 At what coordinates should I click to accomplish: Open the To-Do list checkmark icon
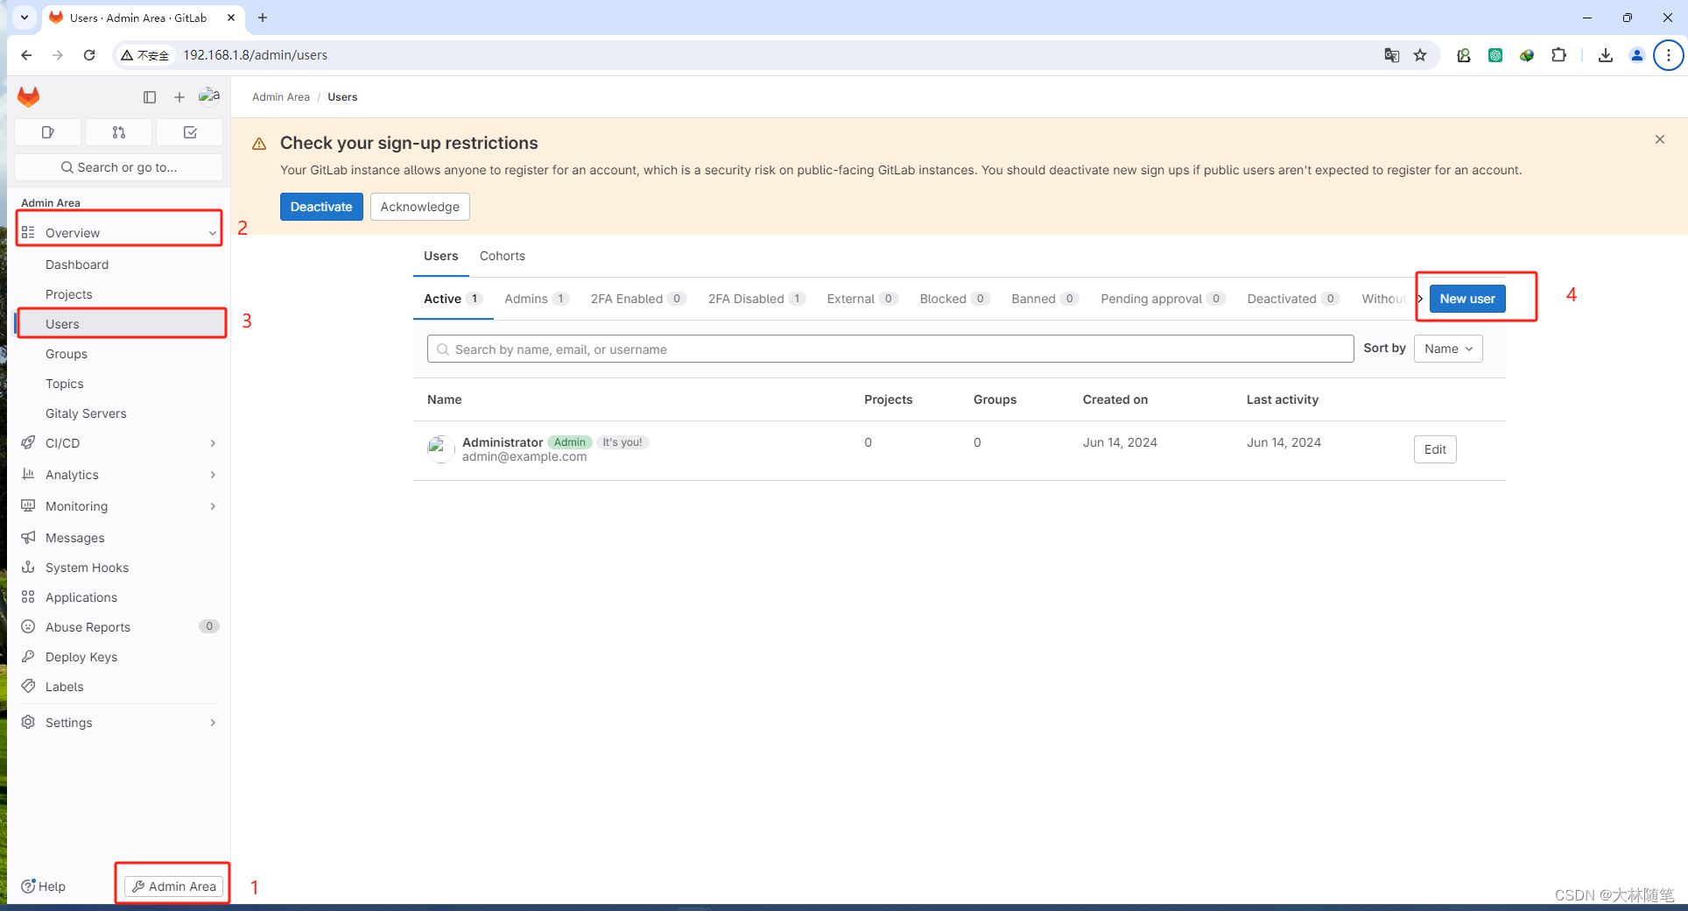coord(189,131)
